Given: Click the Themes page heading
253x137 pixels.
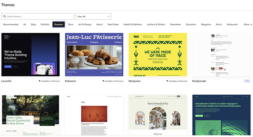Looking at the screenshot, I should pyautogui.click(x=8, y=5).
